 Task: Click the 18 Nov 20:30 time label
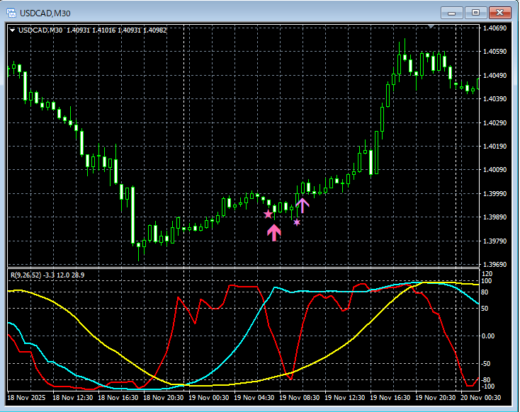164,397
